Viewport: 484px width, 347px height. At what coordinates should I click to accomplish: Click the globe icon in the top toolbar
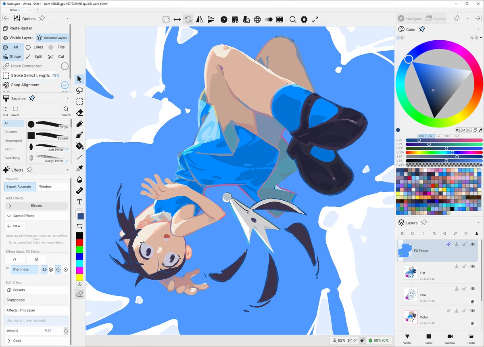click(257, 19)
